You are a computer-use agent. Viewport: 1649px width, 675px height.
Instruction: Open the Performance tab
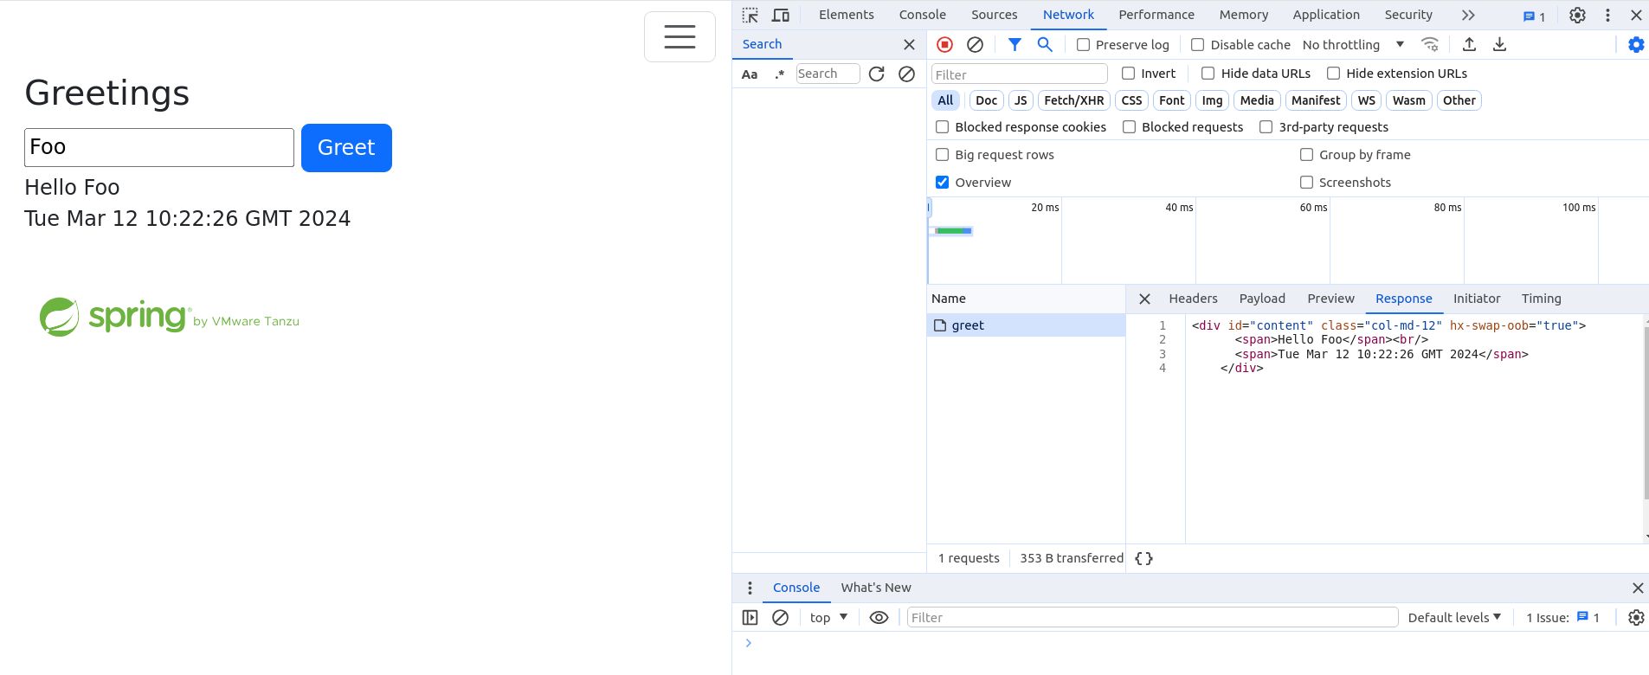click(1156, 15)
